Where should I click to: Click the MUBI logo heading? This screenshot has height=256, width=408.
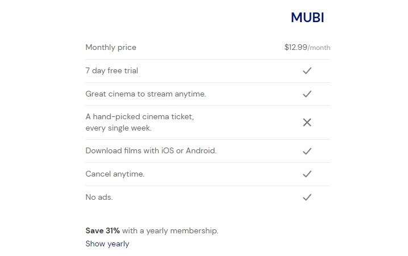pos(307,18)
